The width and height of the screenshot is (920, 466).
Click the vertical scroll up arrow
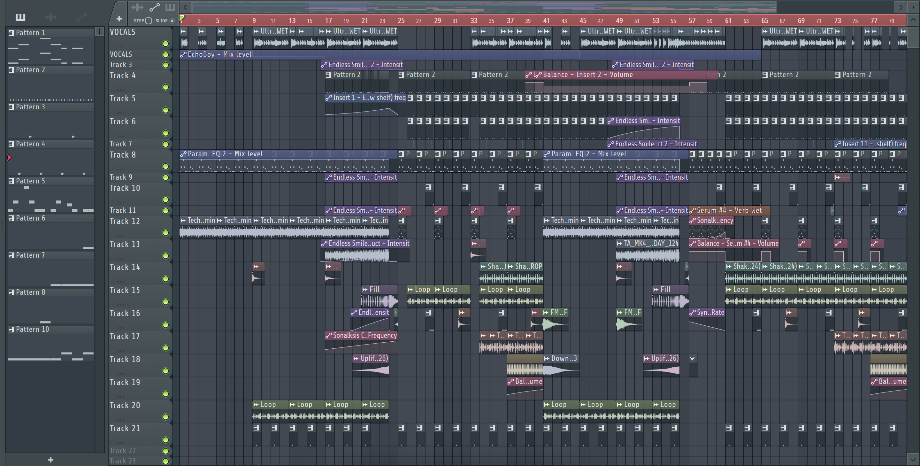pyautogui.click(x=913, y=20)
